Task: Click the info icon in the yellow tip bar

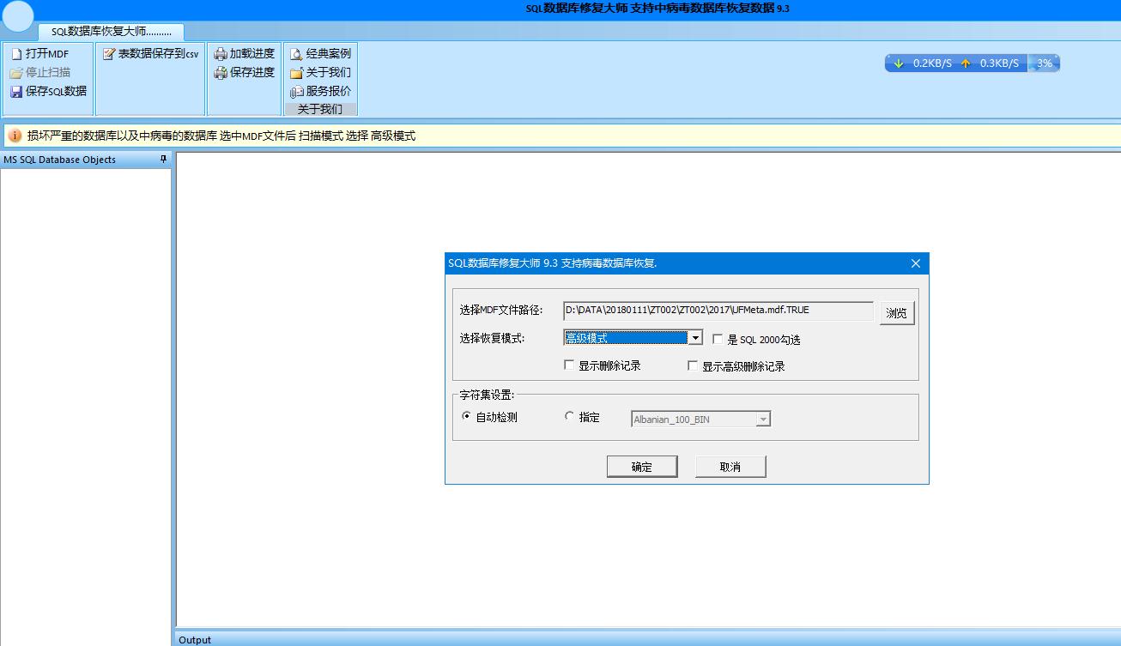Action: point(15,136)
